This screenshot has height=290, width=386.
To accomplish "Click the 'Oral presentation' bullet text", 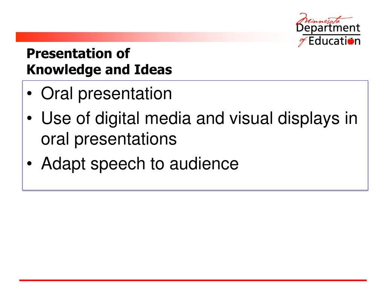I will (x=106, y=94).
